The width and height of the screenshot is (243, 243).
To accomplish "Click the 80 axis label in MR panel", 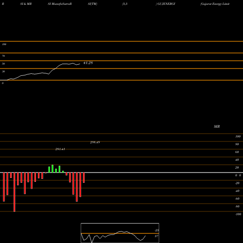I will coord(237,144).
